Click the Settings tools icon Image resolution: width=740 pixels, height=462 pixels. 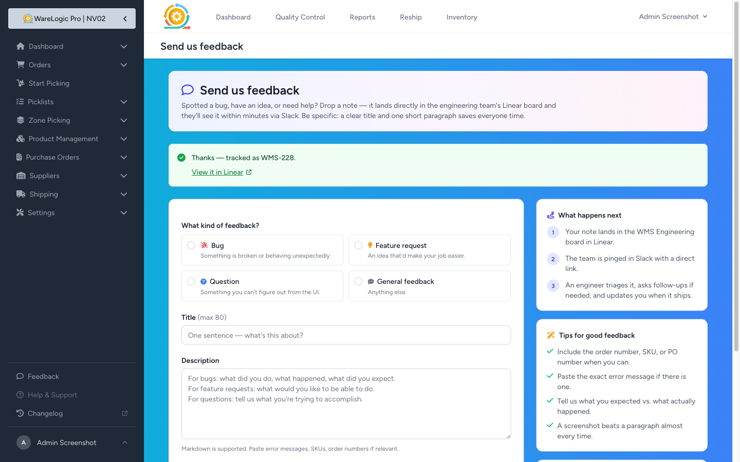tap(20, 213)
